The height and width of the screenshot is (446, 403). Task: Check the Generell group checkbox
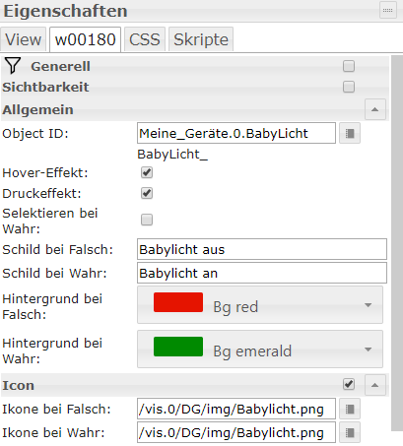point(349,66)
